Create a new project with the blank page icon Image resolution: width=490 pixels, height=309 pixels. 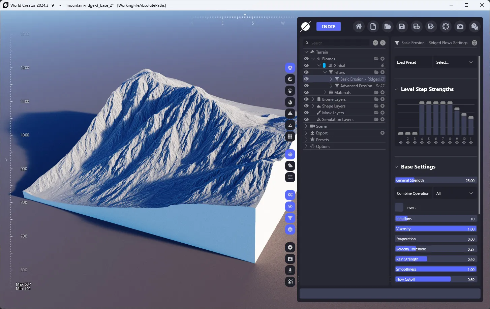point(373,26)
